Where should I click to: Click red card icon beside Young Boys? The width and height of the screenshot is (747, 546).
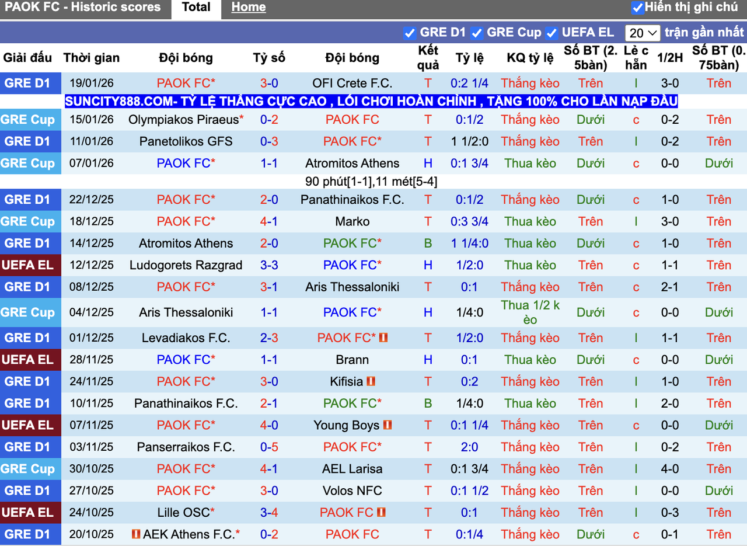tap(388, 426)
